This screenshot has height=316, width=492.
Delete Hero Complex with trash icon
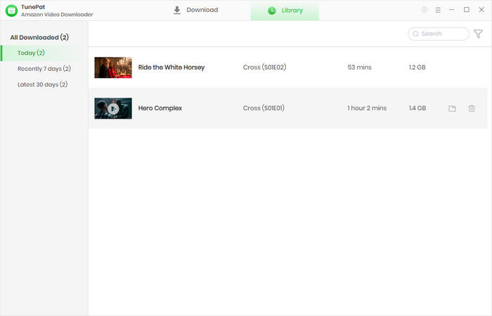click(472, 108)
